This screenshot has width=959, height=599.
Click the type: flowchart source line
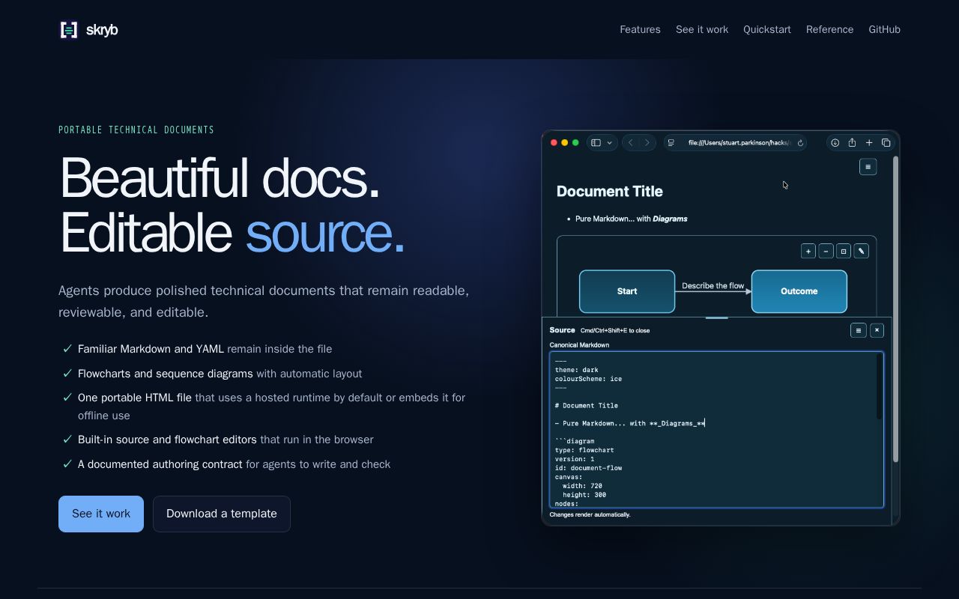tap(584, 450)
